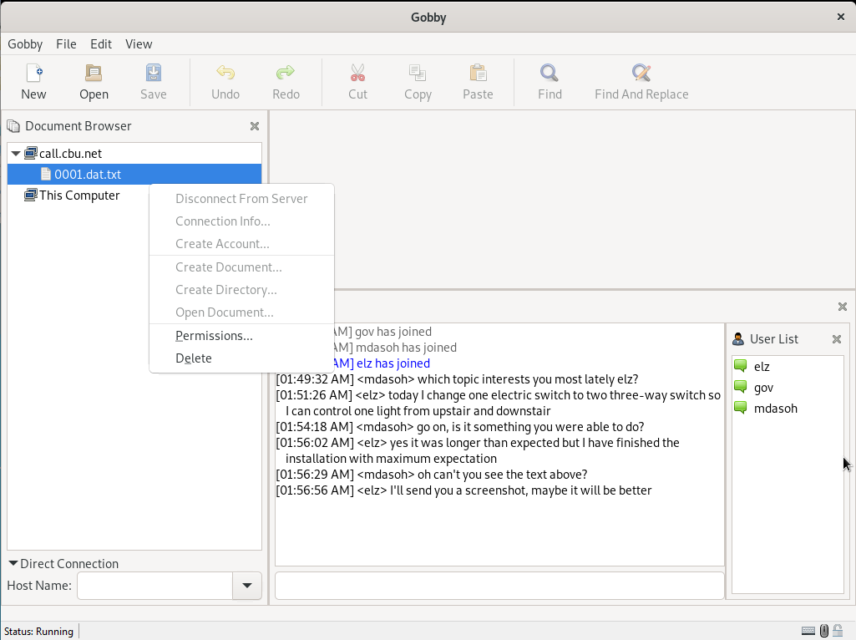Screen dimensions: 856x640
Task: Click the Find magnifier icon
Action: [550, 73]
